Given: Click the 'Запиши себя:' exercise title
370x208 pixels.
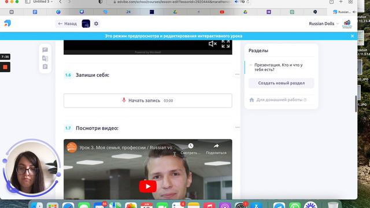Looking at the screenshot, I should [92, 75].
